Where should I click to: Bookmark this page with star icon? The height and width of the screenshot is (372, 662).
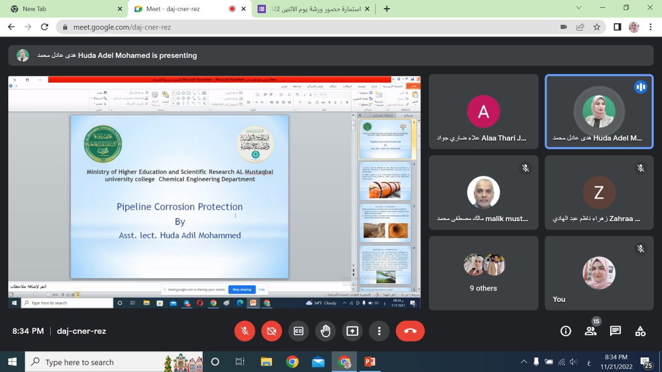[597, 27]
